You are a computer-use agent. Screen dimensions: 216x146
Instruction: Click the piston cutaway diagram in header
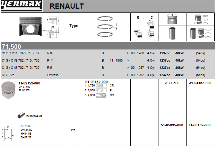click(41, 27)
